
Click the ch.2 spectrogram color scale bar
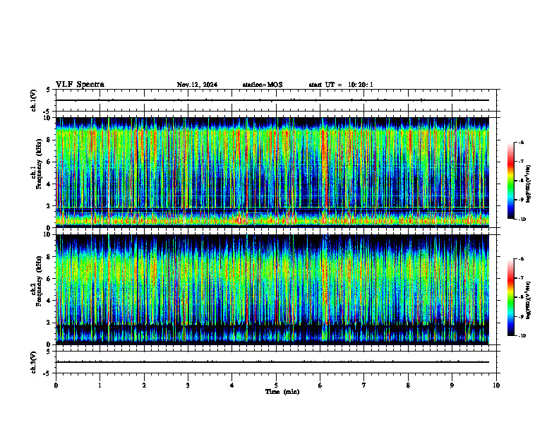pyautogui.click(x=510, y=297)
